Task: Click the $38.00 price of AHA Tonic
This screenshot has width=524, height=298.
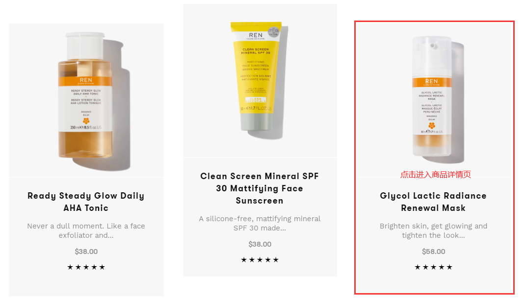Action: [x=86, y=252]
